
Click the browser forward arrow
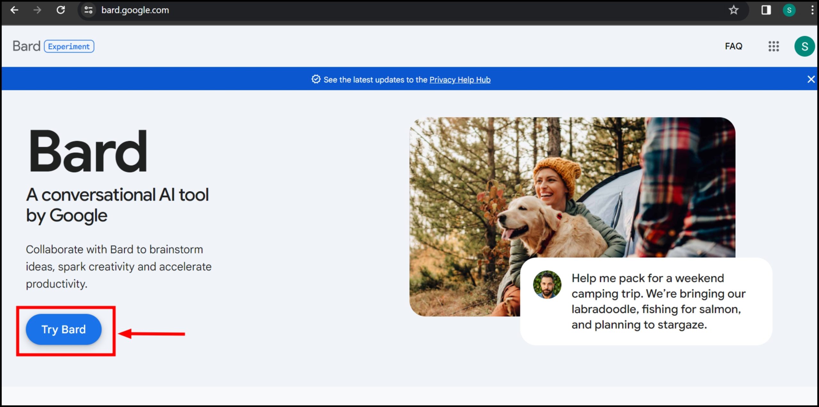[x=37, y=10]
